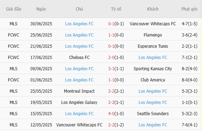This screenshot has width=202, height=132.
Task: Open Club America team
Action: (153, 80)
